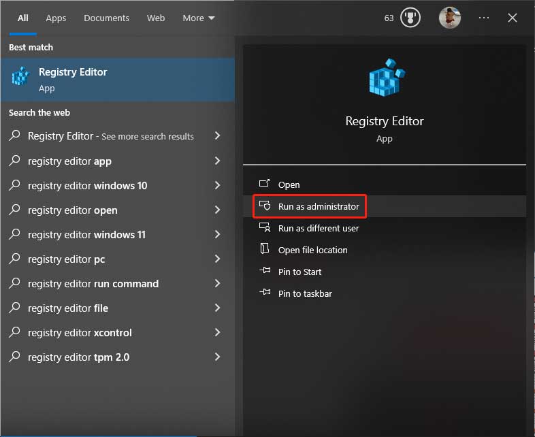
Task: Close the search panel
Action: [x=512, y=18]
